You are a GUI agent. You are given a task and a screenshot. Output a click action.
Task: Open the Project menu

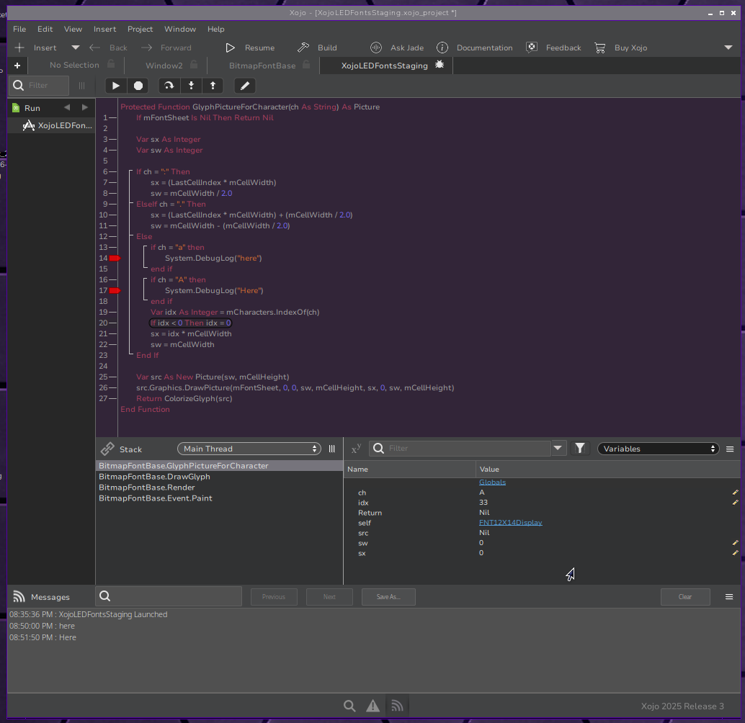click(x=140, y=29)
